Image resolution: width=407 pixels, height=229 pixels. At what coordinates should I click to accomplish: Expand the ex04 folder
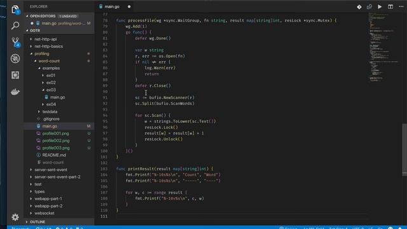pyautogui.click(x=51, y=104)
